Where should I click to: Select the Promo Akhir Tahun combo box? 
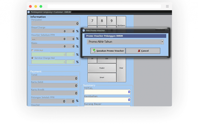pyautogui.click(x=125, y=42)
